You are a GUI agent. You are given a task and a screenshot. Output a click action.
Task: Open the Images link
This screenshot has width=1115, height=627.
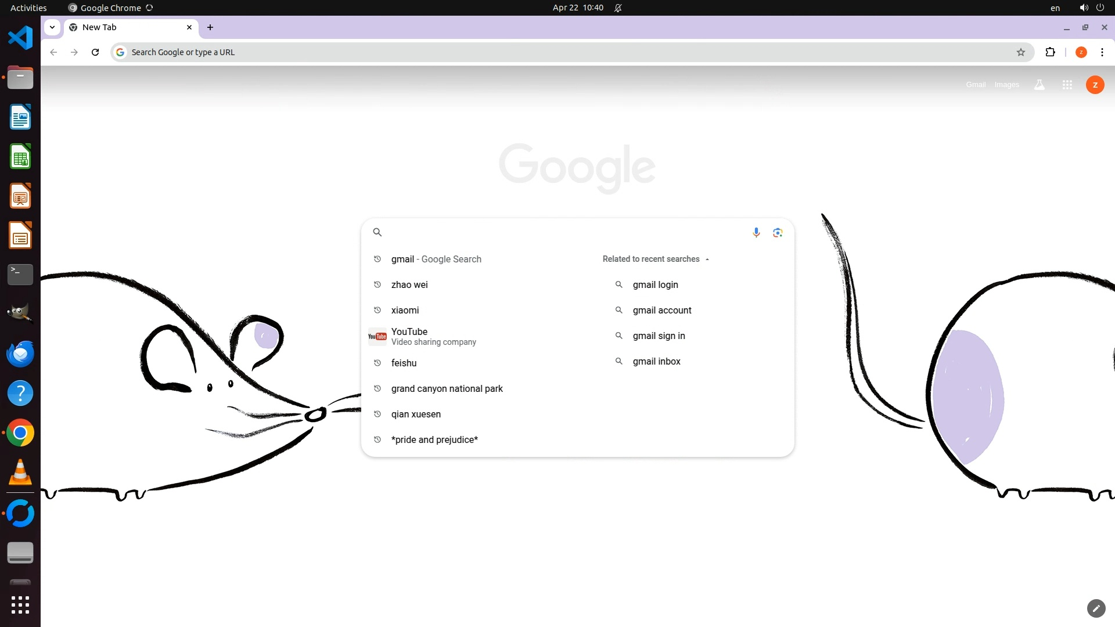[1006, 85]
